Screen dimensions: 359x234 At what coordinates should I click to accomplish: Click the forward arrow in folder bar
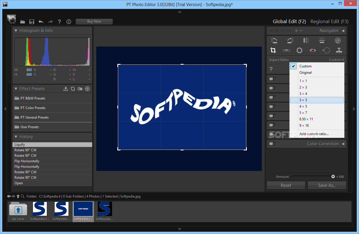click(x=13, y=196)
